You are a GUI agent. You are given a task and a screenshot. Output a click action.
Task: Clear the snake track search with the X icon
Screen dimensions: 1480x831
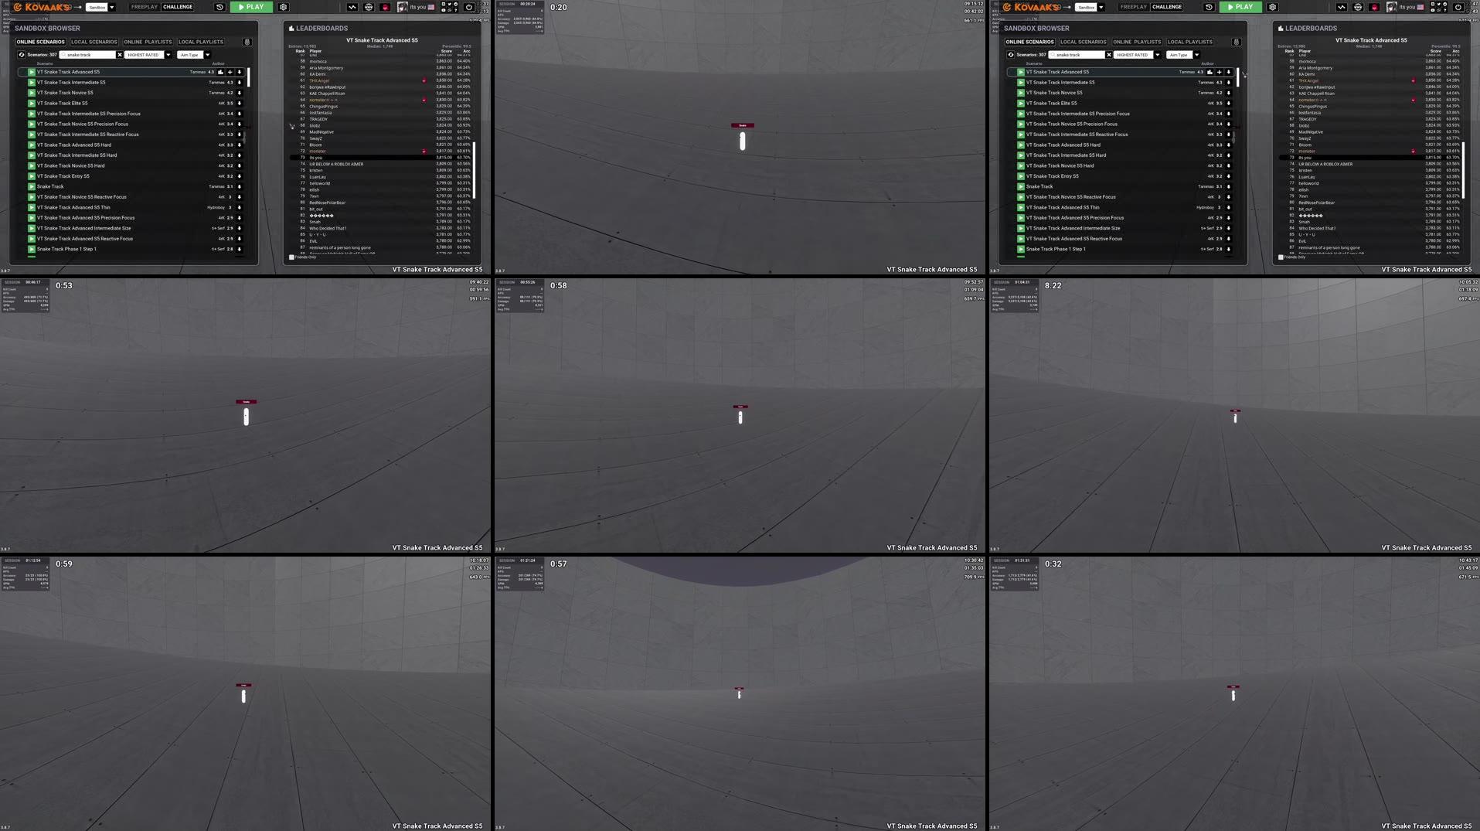pos(118,54)
